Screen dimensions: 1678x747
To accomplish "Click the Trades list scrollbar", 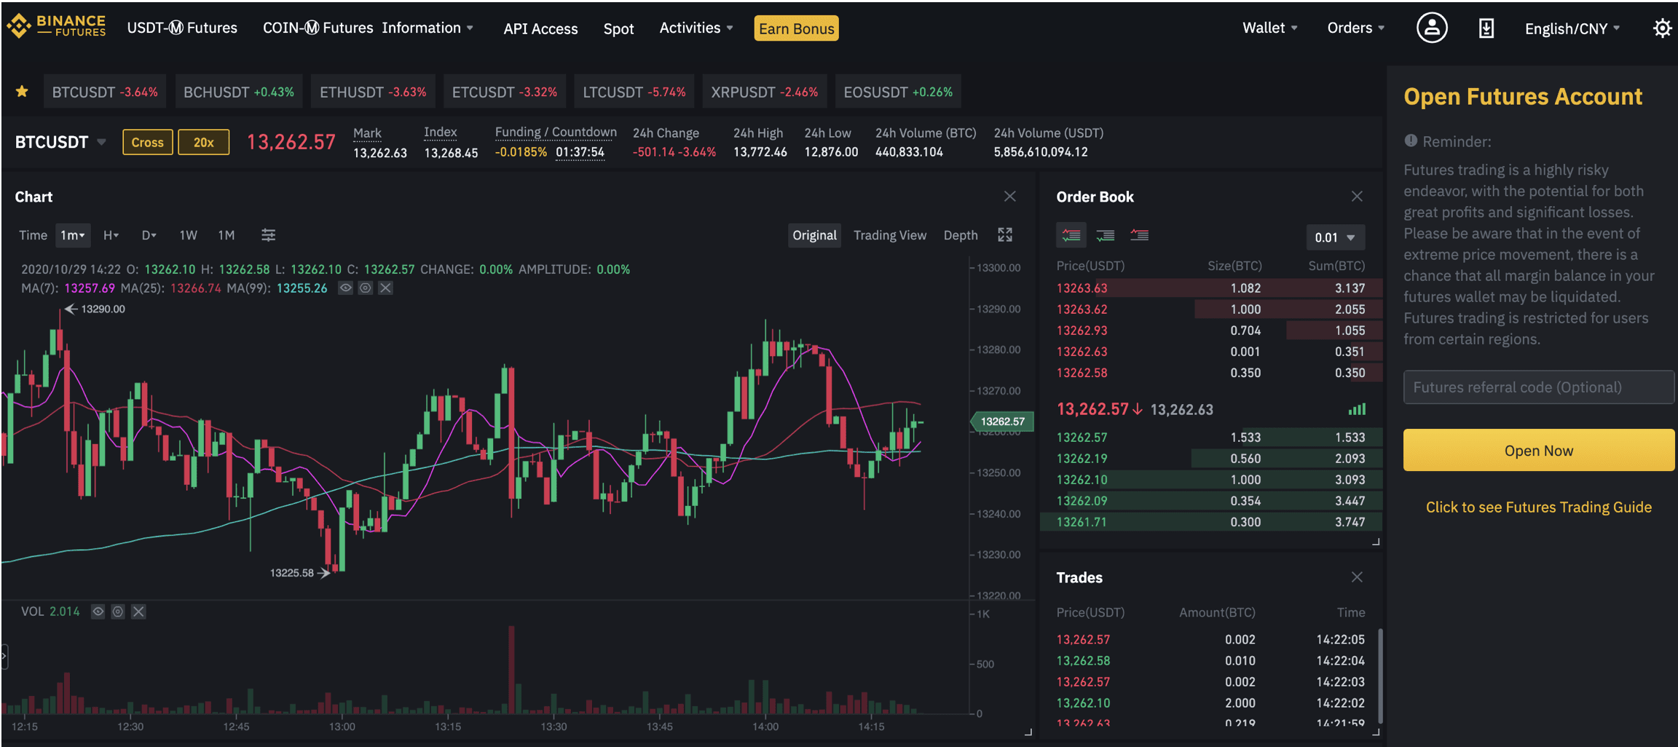I will (x=1380, y=676).
